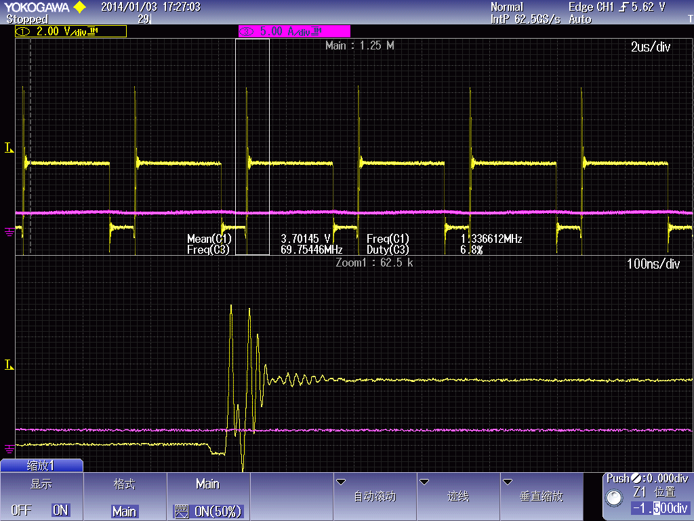Click the 100ns/div zoom timebase label
Viewport: 694px width, 521px height.
point(653,264)
